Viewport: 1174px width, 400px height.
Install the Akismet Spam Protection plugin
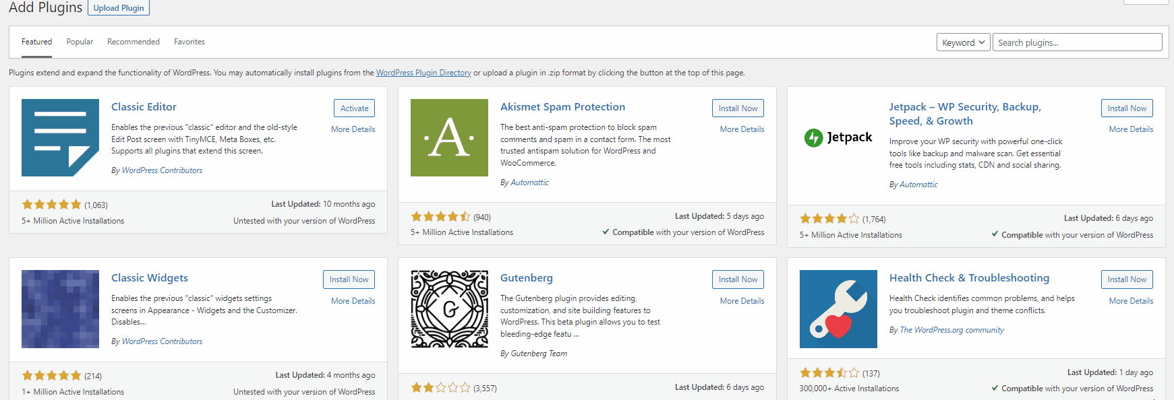pos(738,108)
